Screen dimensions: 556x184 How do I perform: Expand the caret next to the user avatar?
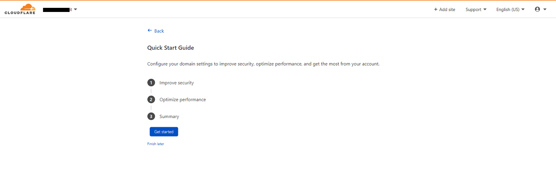tap(545, 9)
